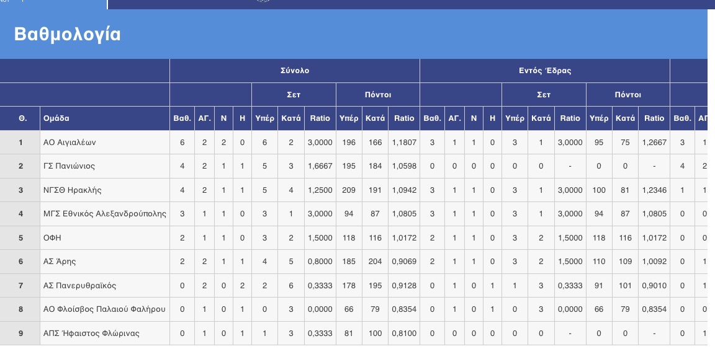Screen dimensions: 715x349
Task: Click the set ratio 0,8000 cell
Action: click(x=320, y=262)
